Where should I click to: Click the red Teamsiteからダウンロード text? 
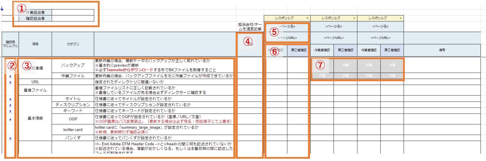[x=130, y=70]
